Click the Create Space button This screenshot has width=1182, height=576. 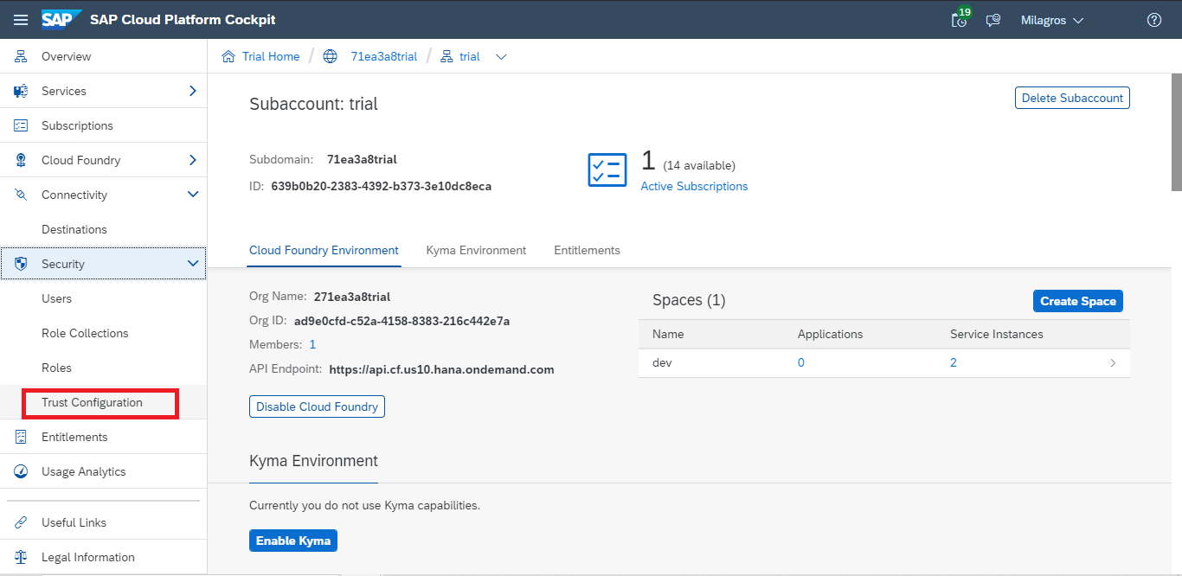tap(1077, 301)
